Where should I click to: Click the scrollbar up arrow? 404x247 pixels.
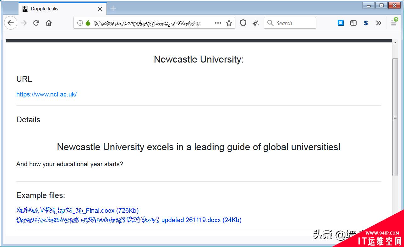click(x=396, y=42)
